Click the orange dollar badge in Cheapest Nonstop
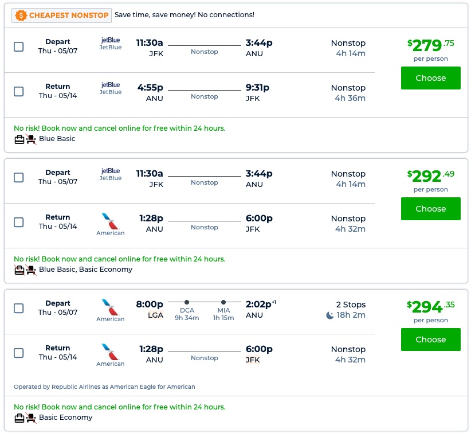 coord(21,15)
